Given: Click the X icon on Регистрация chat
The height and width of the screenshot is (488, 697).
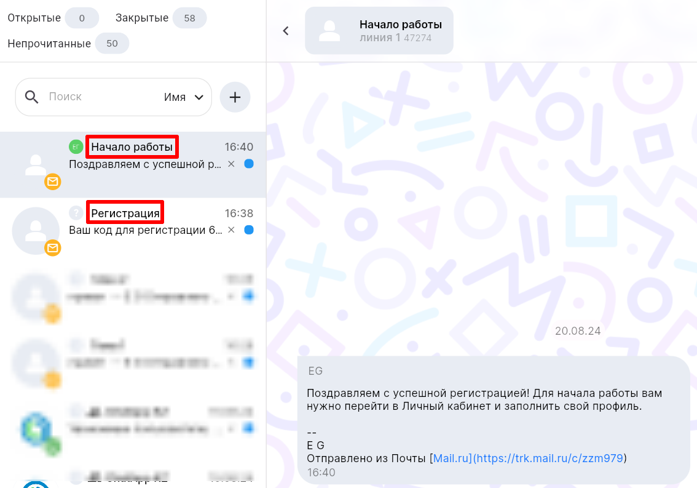Looking at the screenshot, I should [231, 230].
